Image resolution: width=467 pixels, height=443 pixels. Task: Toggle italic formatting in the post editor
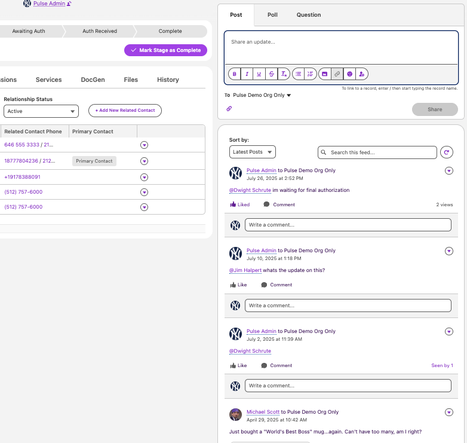(x=247, y=74)
